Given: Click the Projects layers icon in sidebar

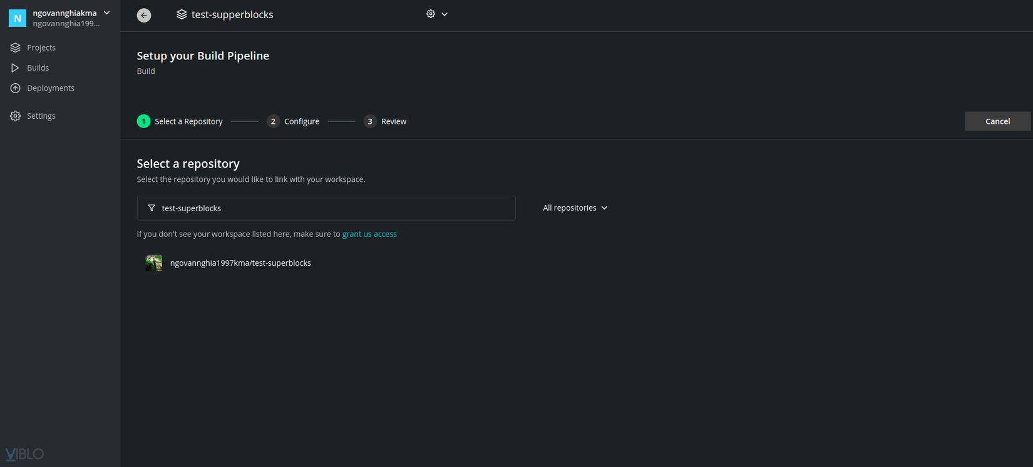Looking at the screenshot, I should 16,48.
